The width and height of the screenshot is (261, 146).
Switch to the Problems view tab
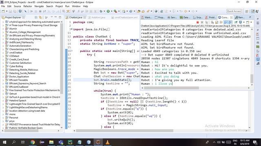(x=211, y=17)
